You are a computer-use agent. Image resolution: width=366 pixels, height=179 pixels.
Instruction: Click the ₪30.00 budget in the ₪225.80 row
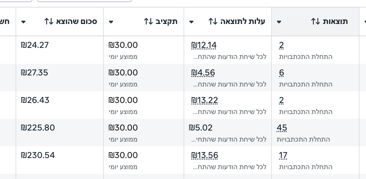(123, 128)
